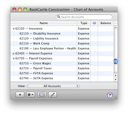This screenshot has width=128, height=114.
Task: Click the magnifying glass search icon
Action: pyautogui.click(x=59, y=17)
